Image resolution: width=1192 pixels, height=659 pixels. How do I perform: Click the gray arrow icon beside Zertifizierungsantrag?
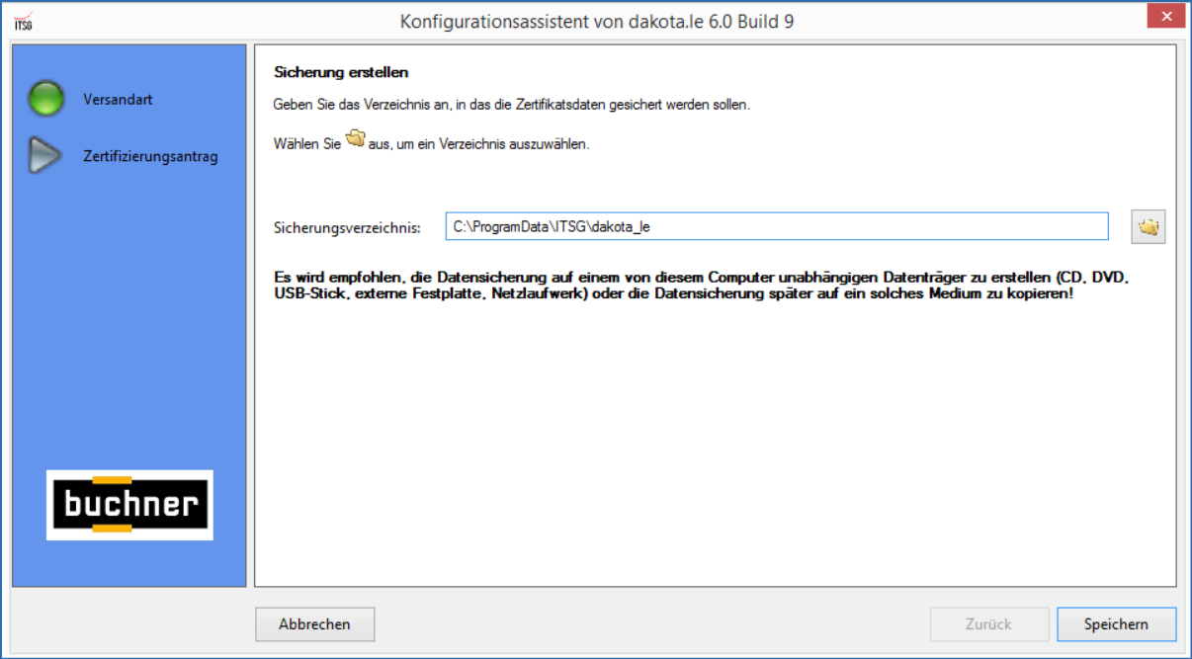pos(44,156)
